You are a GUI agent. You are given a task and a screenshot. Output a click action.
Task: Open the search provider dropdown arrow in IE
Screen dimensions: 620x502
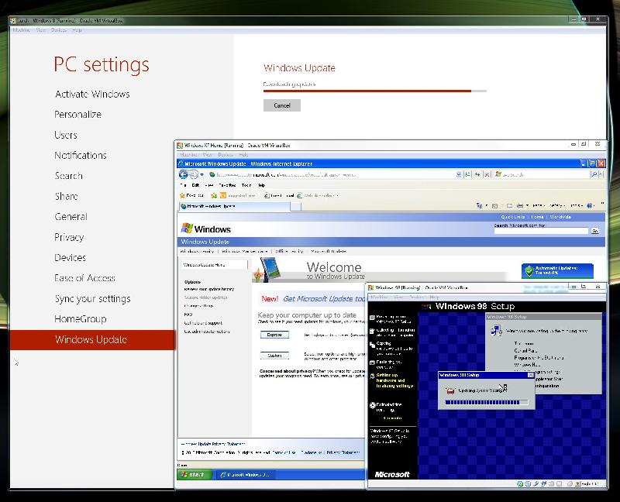click(601, 174)
